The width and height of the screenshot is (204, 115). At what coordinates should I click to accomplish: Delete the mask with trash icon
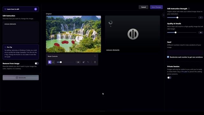pos(95,62)
